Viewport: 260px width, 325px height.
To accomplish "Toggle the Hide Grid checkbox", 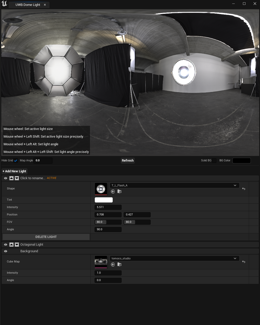I will point(16,161).
